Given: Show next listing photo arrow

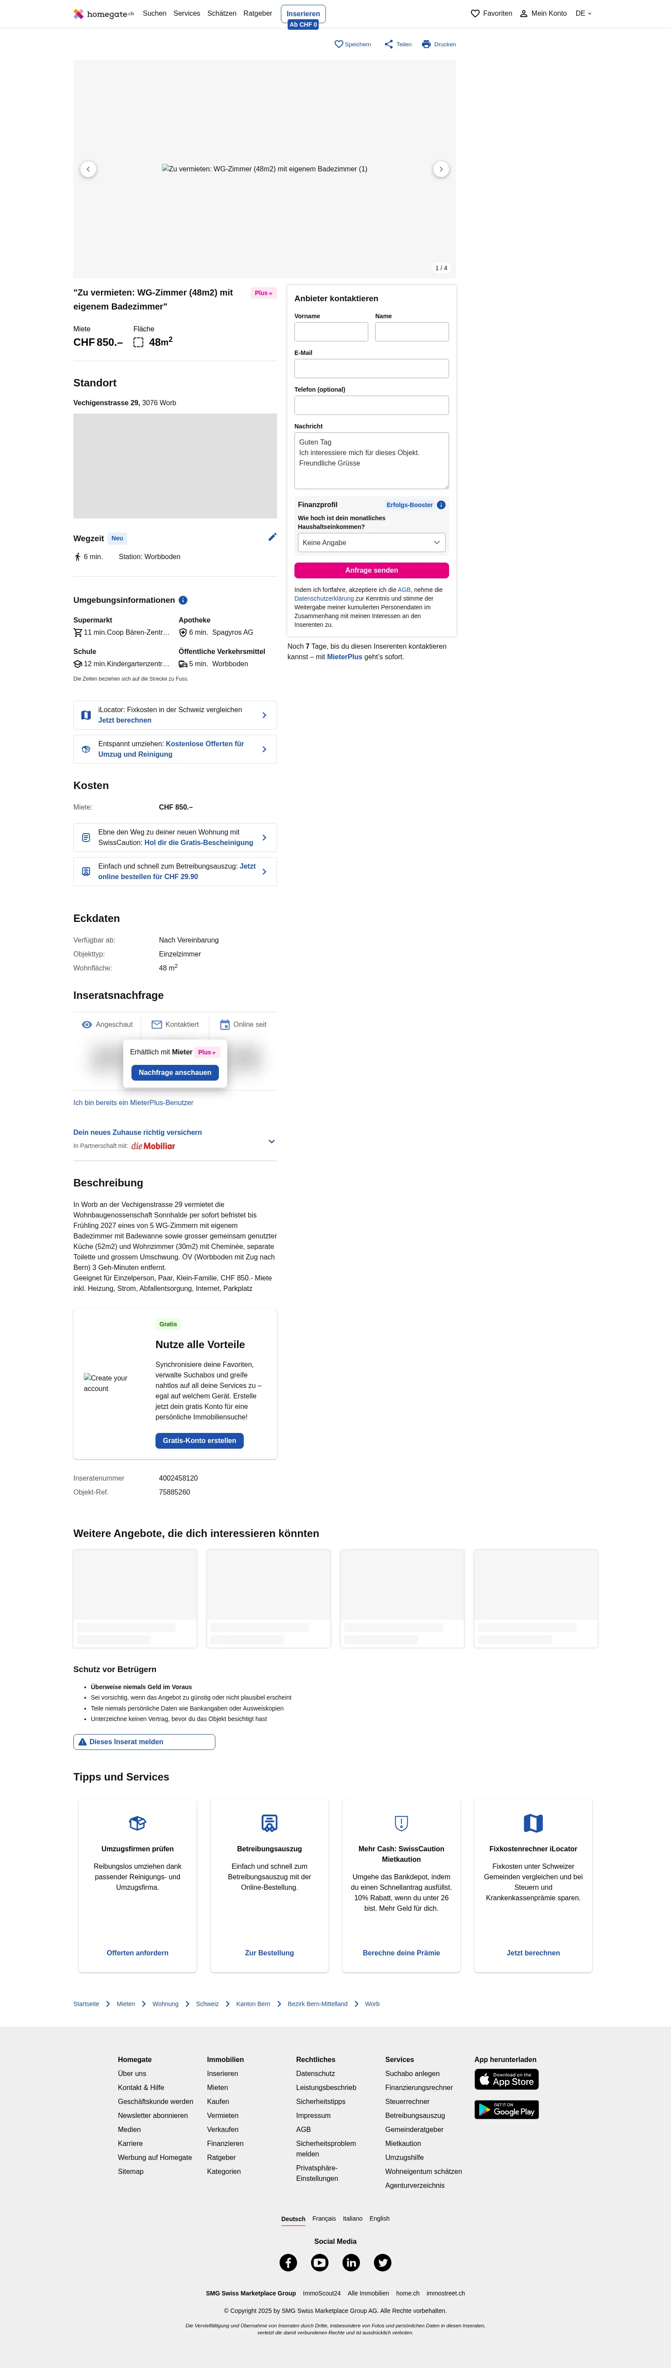Looking at the screenshot, I should (x=441, y=169).
